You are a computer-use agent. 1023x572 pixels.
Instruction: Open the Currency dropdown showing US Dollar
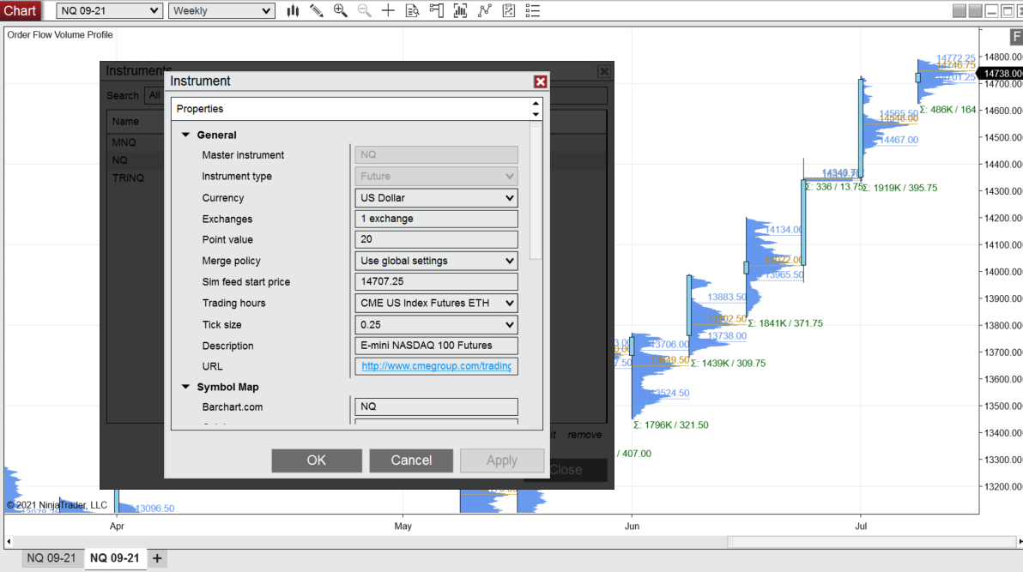437,197
